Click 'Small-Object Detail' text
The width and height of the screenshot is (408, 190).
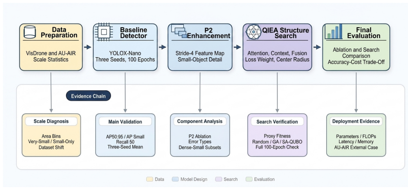pos(200,60)
